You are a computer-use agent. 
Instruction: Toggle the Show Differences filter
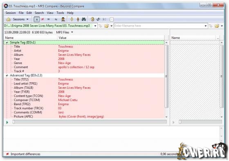[x=43, y=19]
